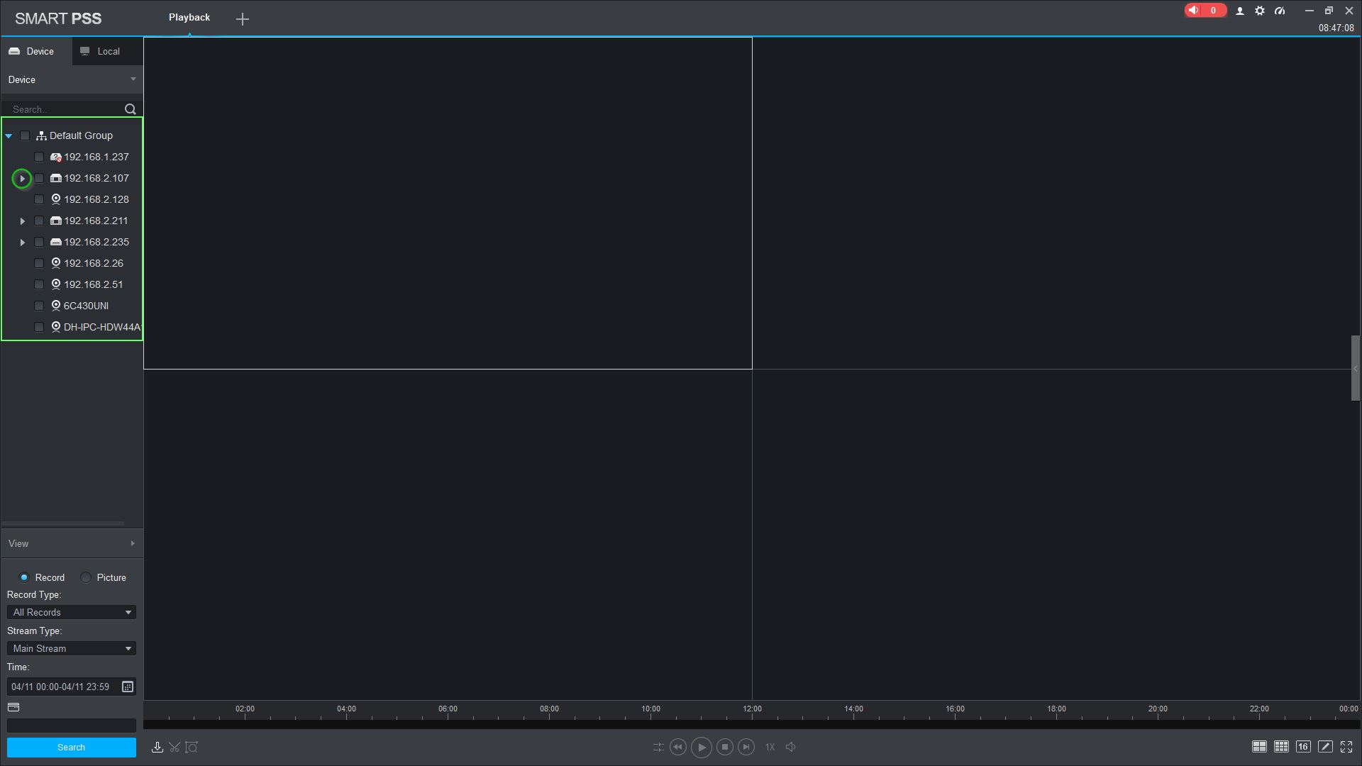Open the Record Type dropdown

coord(71,612)
